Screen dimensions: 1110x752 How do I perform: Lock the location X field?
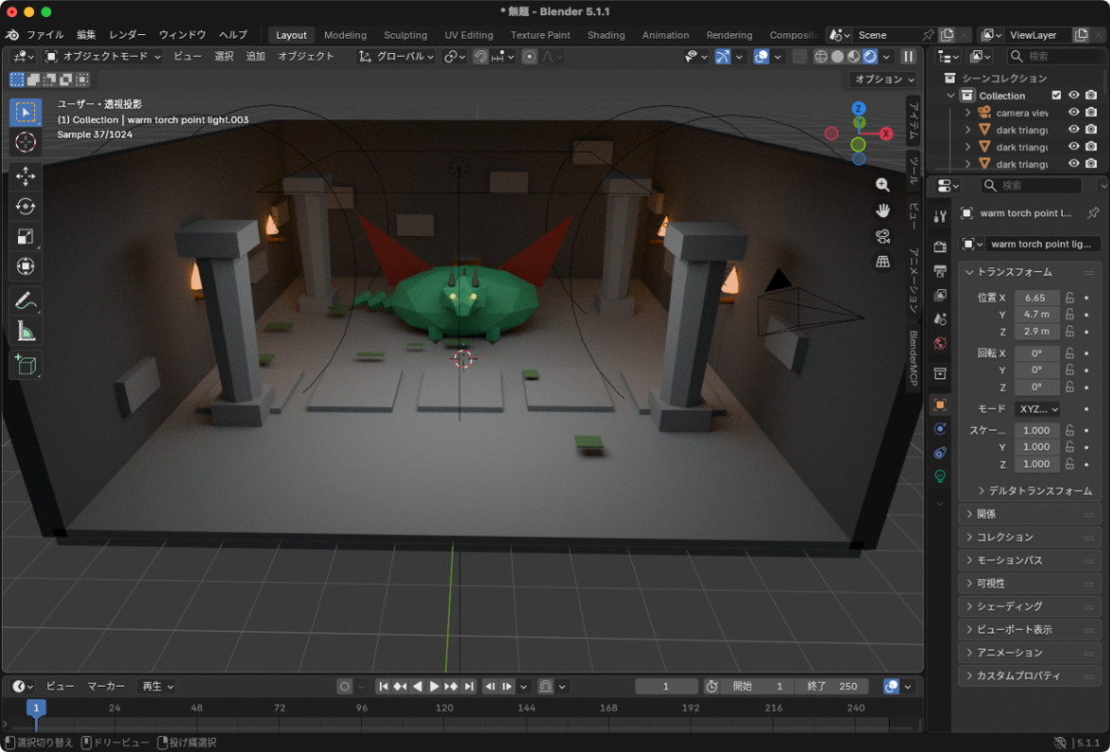[x=1069, y=298]
